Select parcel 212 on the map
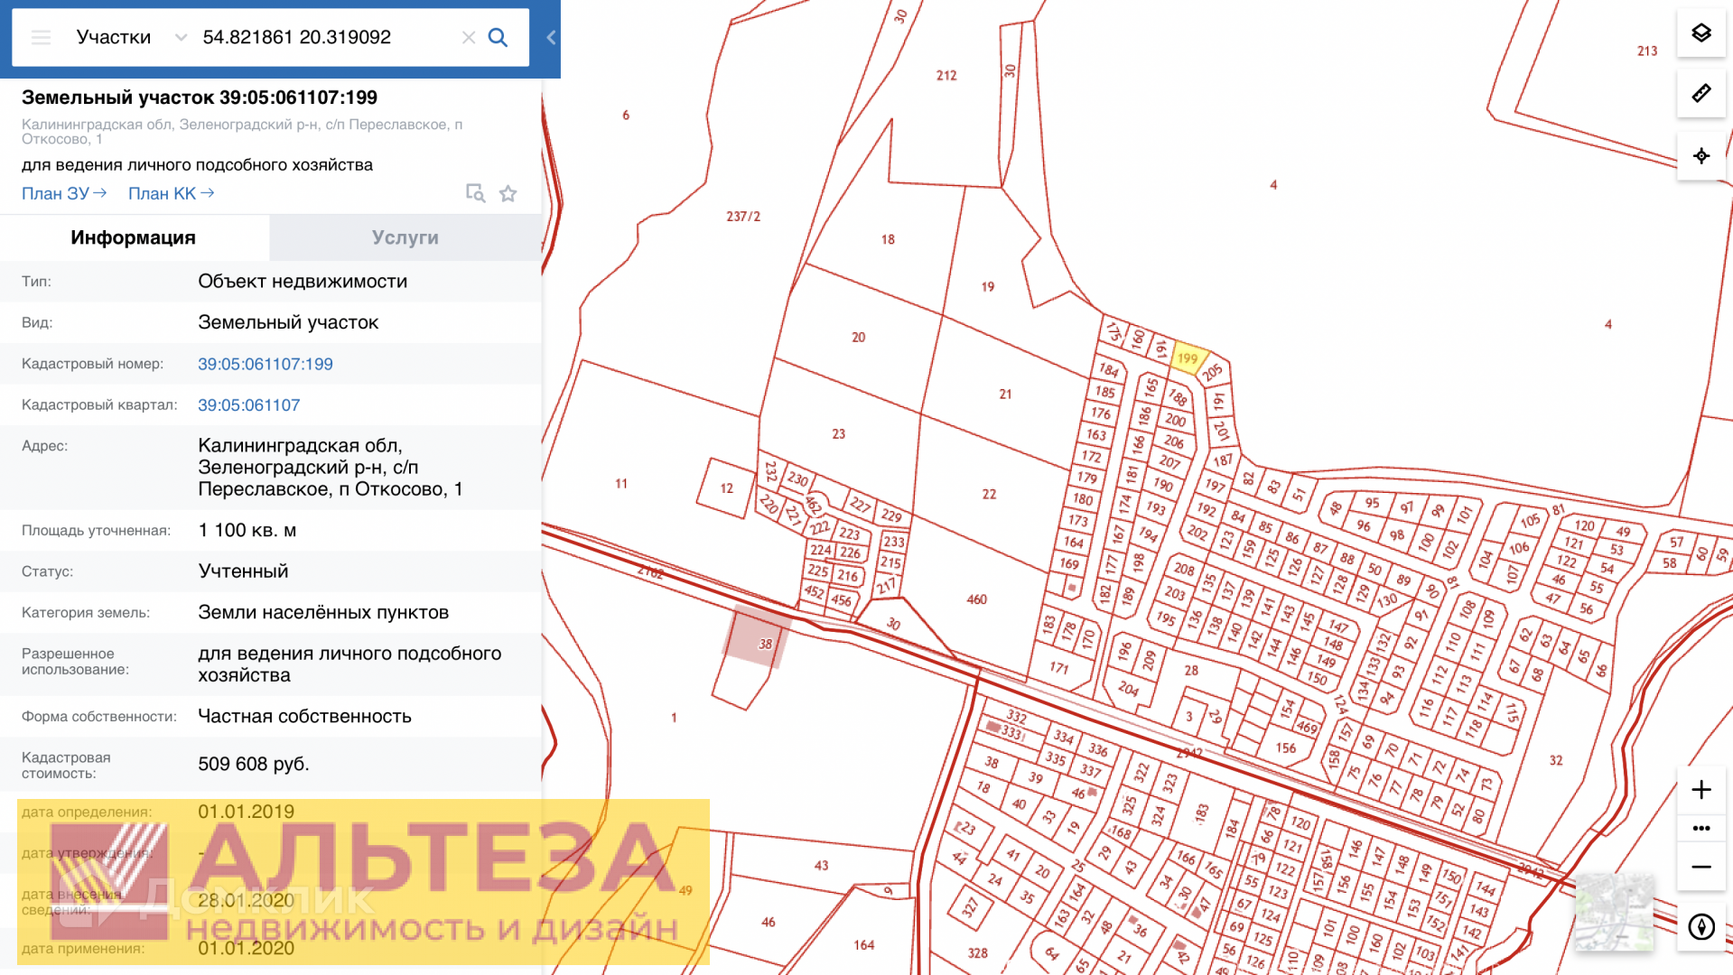This screenshot has width=1733, height=975. click(x=946, y=76)
